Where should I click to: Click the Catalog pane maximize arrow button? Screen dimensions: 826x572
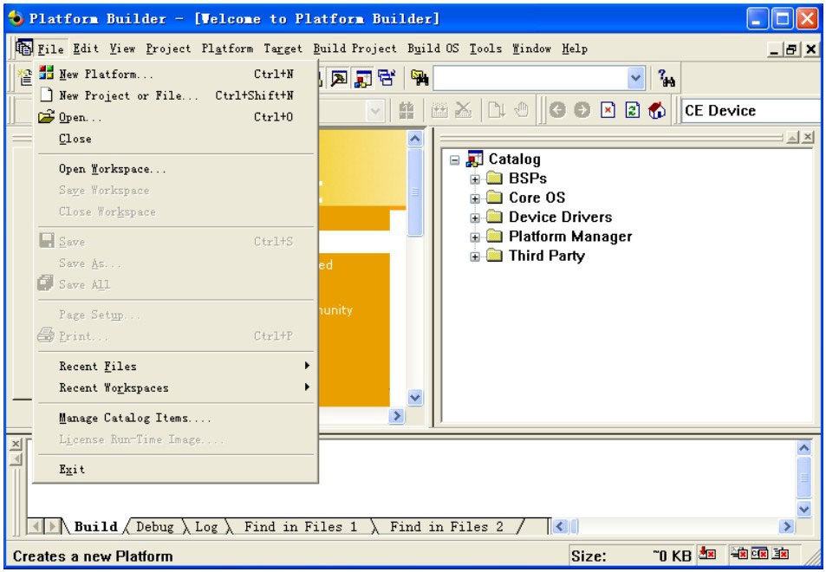tap(792, 138)
